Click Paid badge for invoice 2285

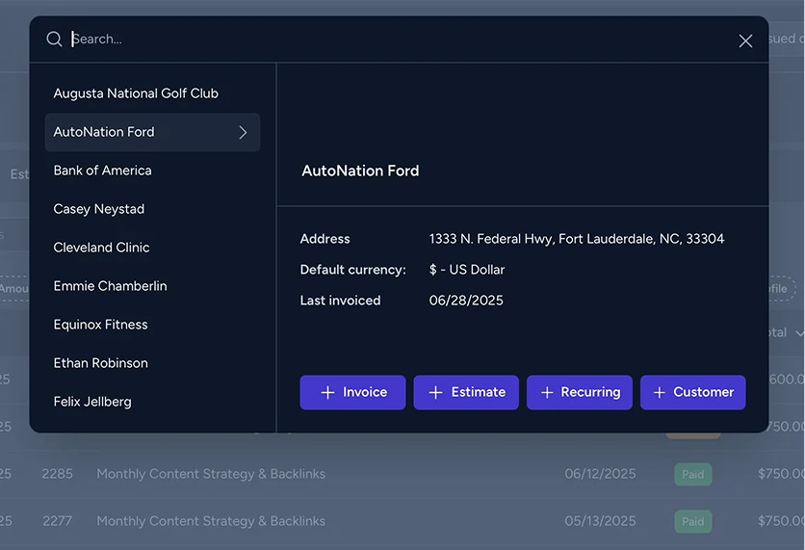coord(693,475)
